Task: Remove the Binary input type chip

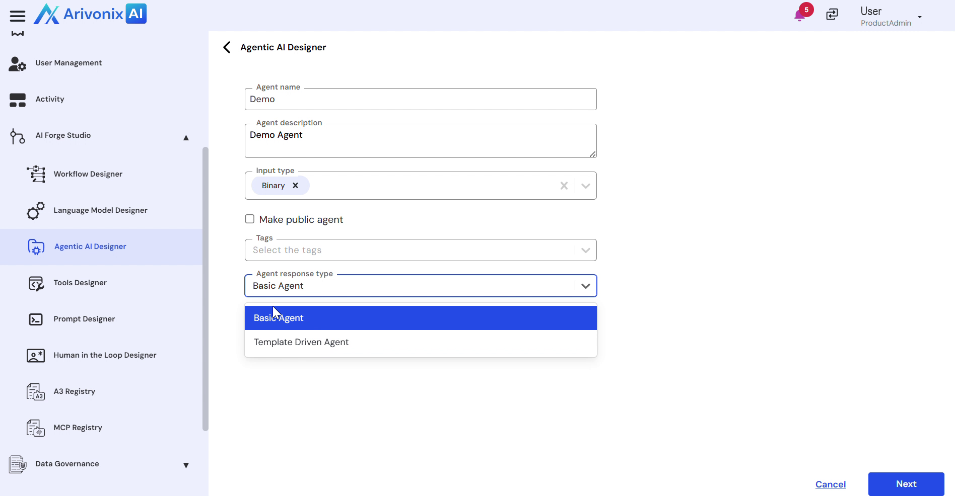Action: coord(296,186)
